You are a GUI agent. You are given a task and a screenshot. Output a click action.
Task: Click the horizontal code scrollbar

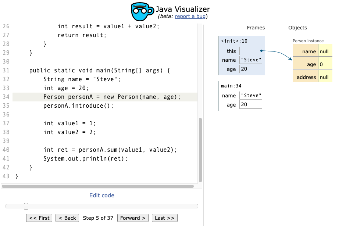point(98,186)
